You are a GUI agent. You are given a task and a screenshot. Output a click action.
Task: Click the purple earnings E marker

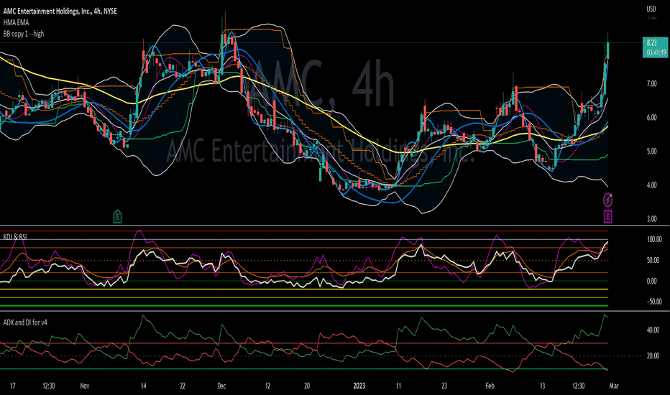tap(607, 216)
